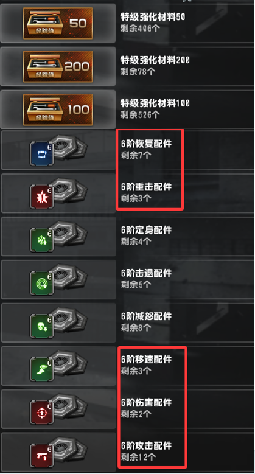Click the skull 6阶减怒配件 icon
Image resolution: width=255 pixels, height=474 pixels.
pos(42,327)
